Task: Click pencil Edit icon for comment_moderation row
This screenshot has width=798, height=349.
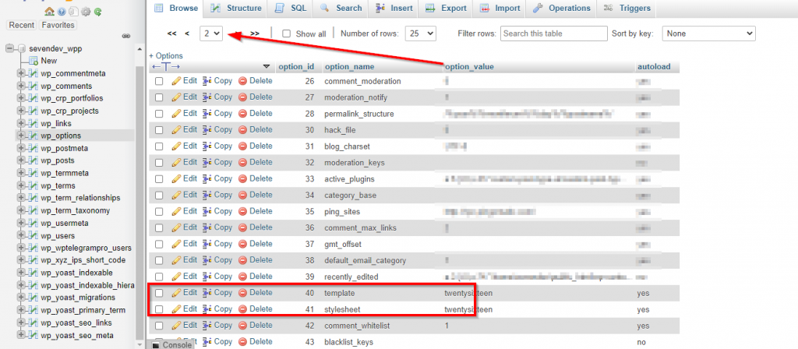Action: (x=176, y=81)
